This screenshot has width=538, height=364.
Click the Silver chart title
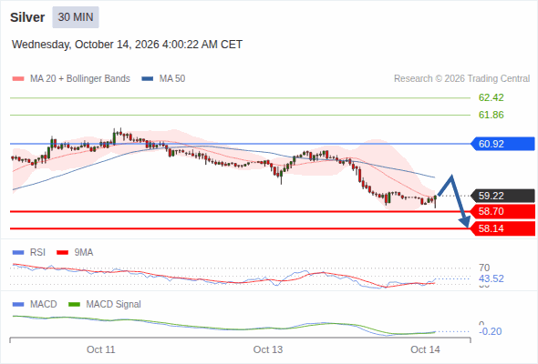[x=27, y=17]
